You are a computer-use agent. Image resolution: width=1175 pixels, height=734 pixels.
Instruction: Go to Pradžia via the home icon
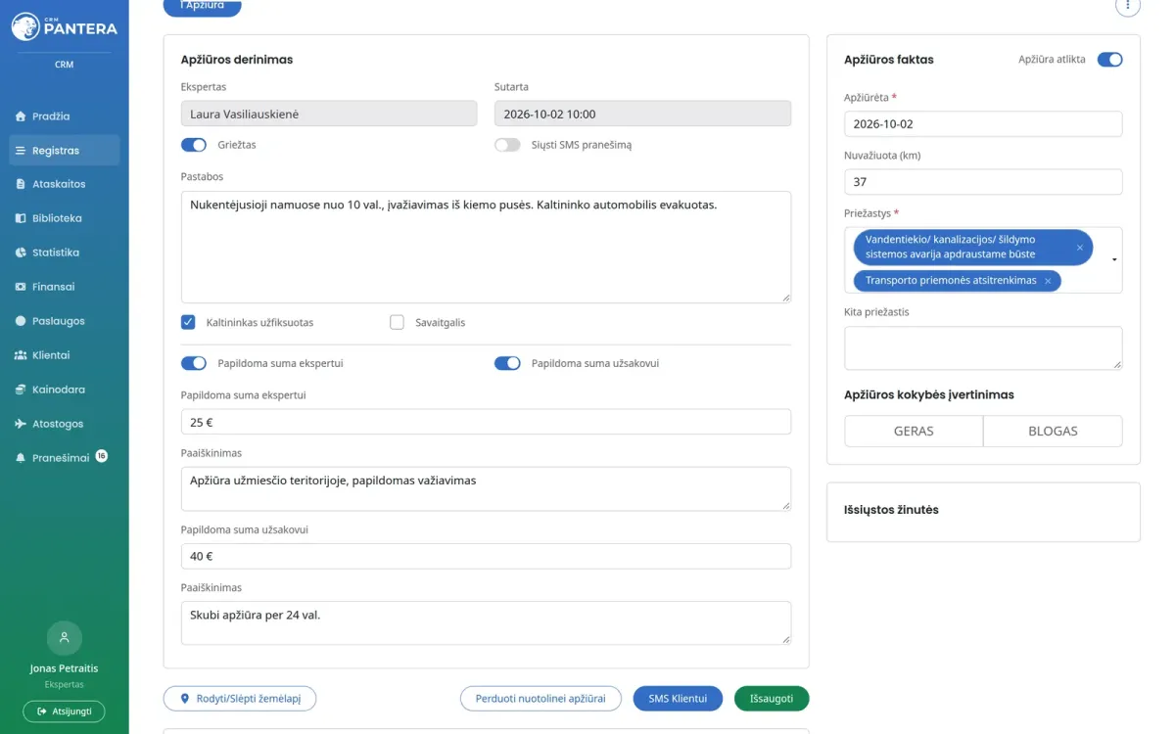tap(21, 116)
